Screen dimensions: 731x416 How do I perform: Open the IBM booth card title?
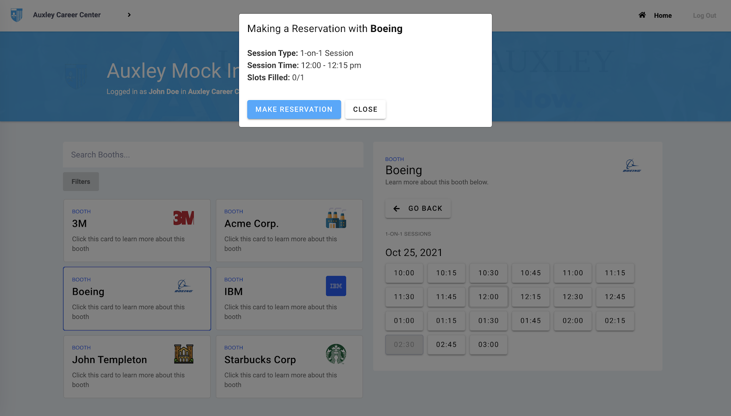[x=233, y=292]
